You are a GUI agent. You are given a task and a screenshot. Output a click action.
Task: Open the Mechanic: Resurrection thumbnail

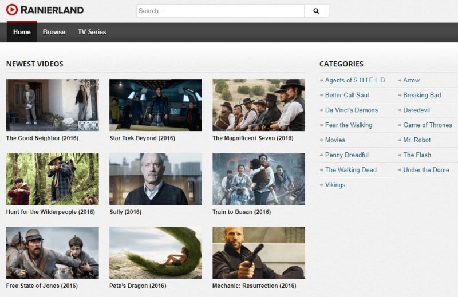pos(259,252)
